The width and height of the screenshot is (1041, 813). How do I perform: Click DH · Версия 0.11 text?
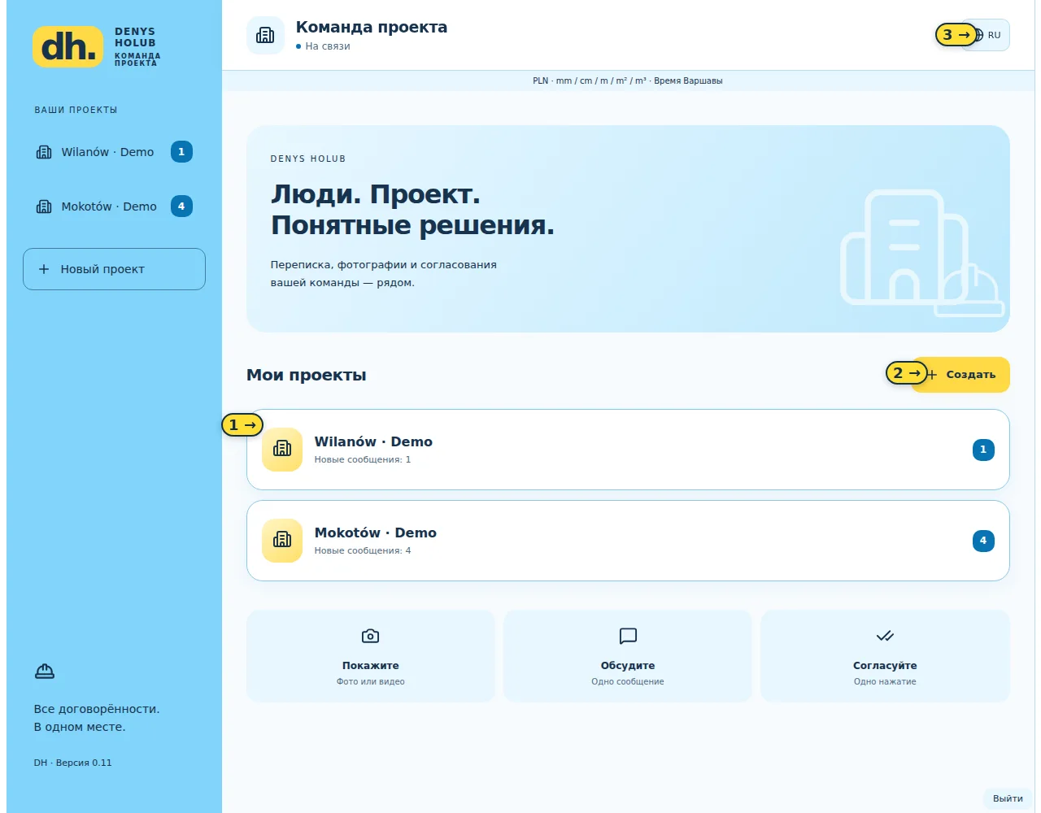73,763
